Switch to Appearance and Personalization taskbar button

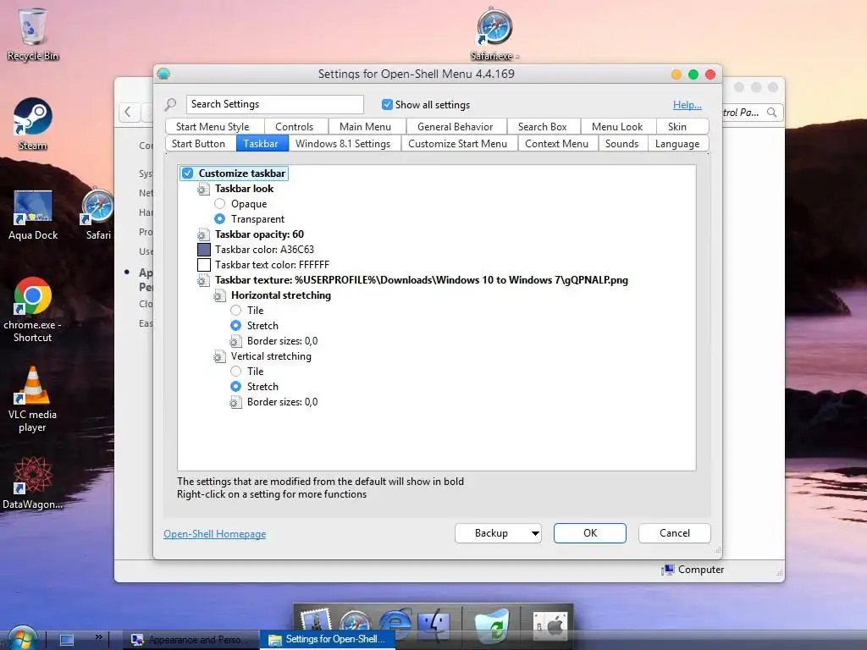(x=191, y=640)
